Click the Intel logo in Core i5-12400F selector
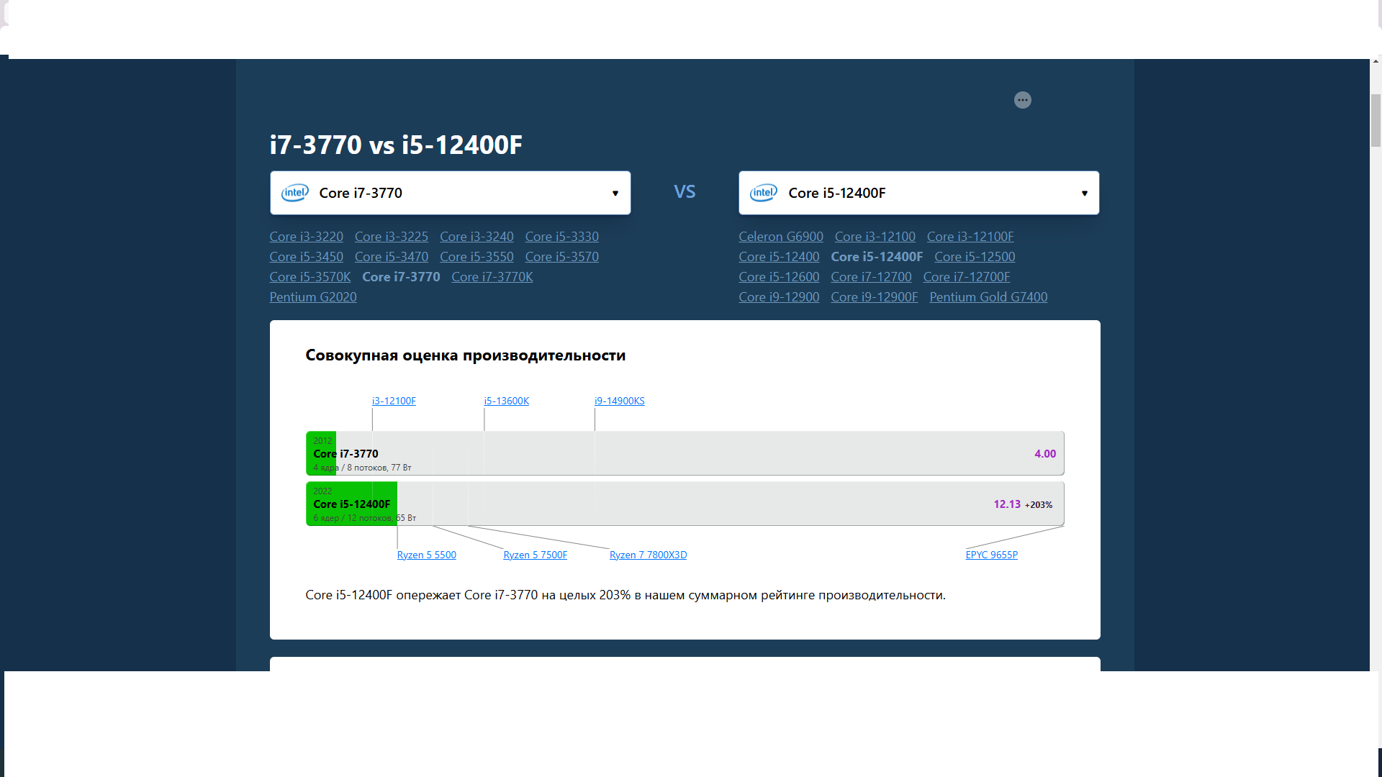This screenshot has width=1382, height=777. (x=764, y=193)
